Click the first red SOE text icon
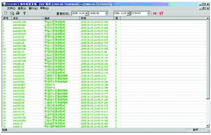 155,13
